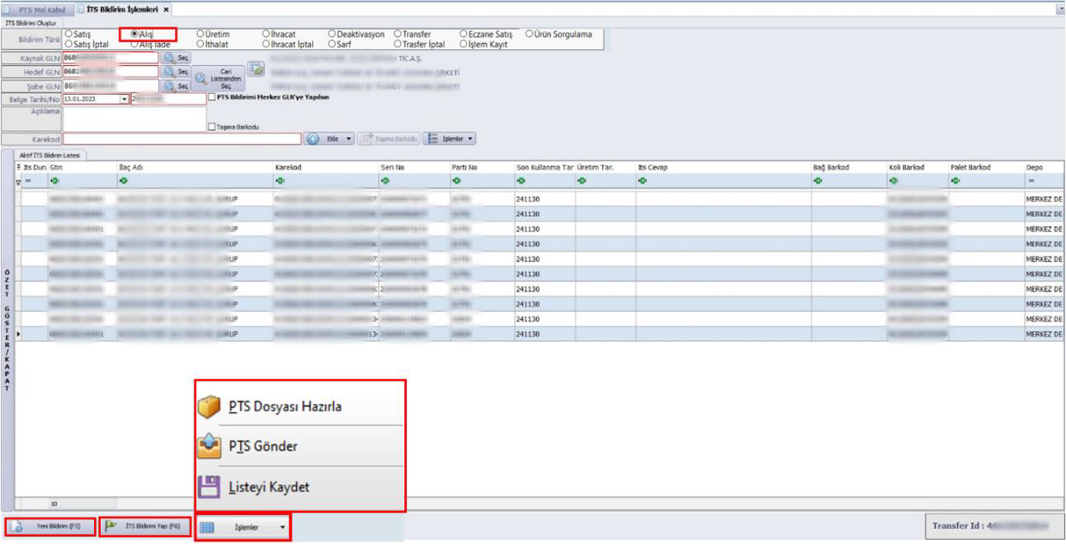Open the Belge Tarihi date dropdown
This screenshot has width=1066, height=544.
click(125, 99)
